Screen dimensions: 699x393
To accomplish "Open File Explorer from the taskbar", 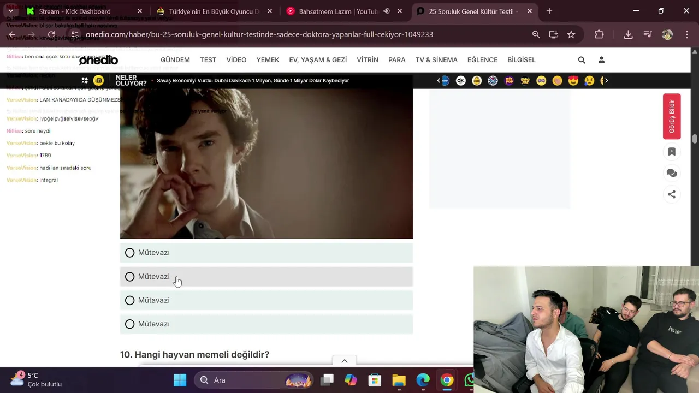I will [x=399, y=380].
